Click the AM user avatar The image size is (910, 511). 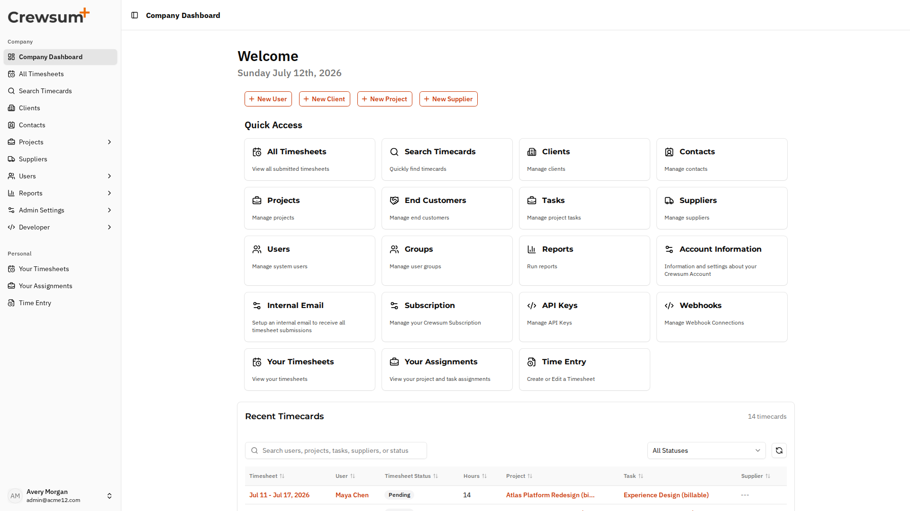click(15, 496)
